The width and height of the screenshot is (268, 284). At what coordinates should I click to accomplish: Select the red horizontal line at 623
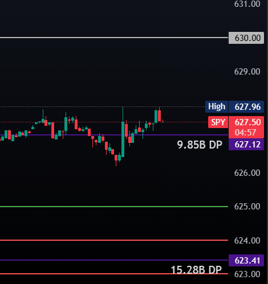pyautogui.click(x=114, y=274)
